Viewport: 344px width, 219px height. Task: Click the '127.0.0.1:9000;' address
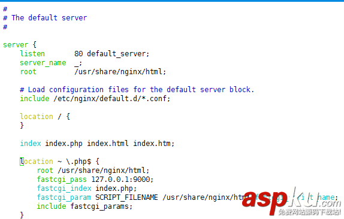(x=122, y=180)
